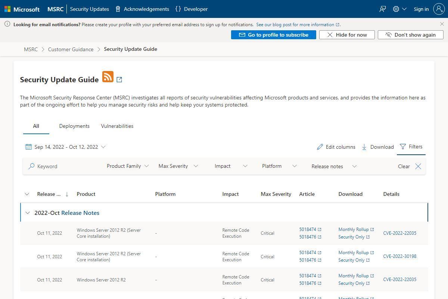Click the Max Severity column header
Screen dimensions: 448x299
[276, 194]
